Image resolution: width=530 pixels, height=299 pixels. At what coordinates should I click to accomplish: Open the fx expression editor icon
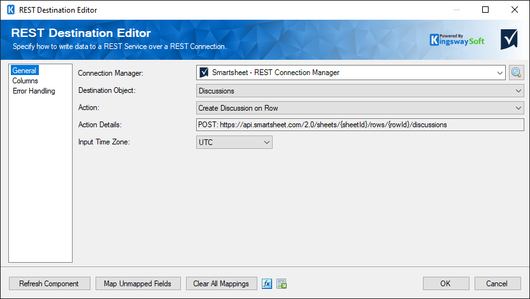(267, 284)
